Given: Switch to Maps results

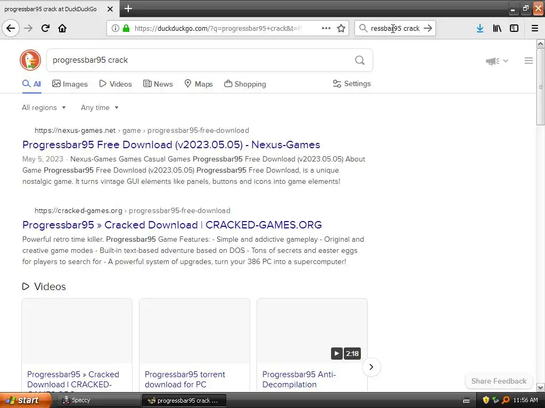Looking at the screenshot, I should [x=199, y=84].
